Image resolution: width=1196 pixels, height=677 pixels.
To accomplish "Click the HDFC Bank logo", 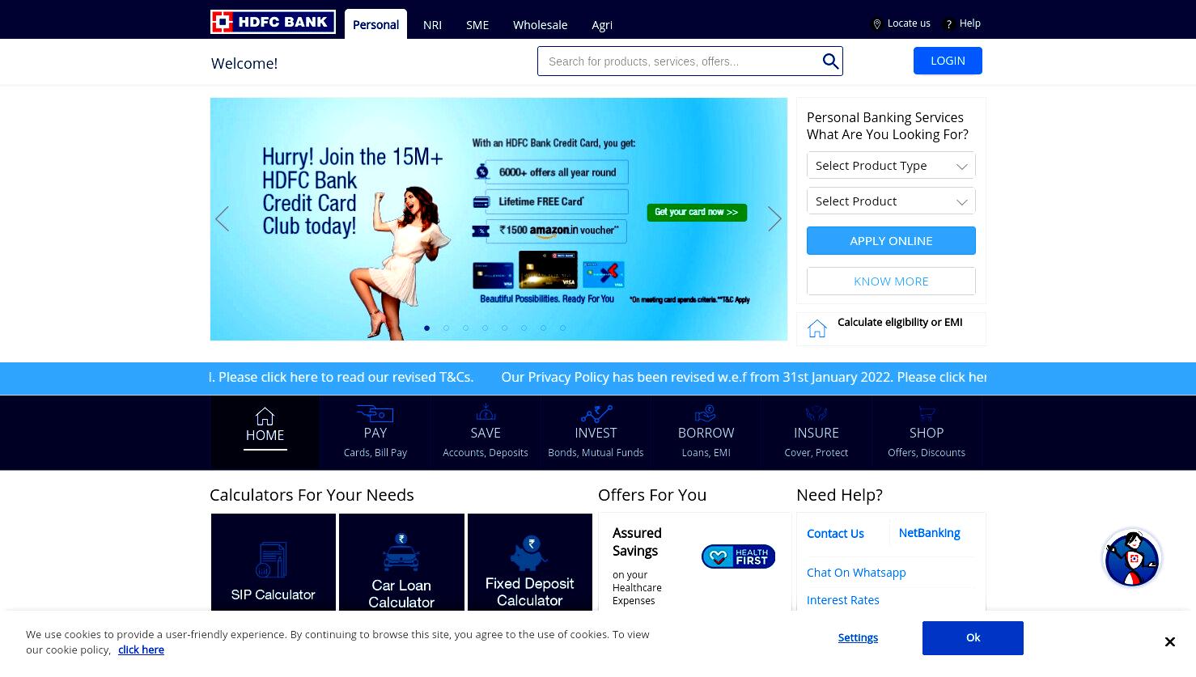I will 273,22.
